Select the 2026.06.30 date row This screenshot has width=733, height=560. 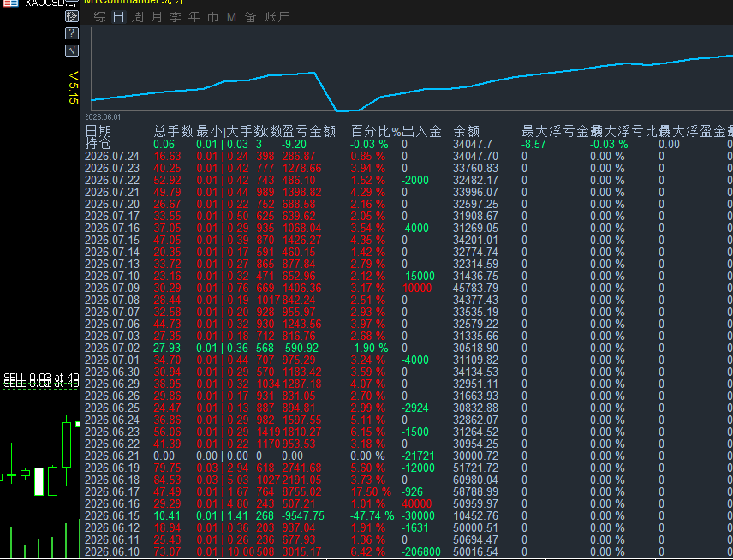[x=112, y=372]
